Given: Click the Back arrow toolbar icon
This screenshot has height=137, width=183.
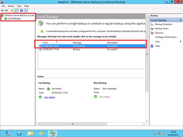Looking at the screenshot, I should click(x=2, y=10).
